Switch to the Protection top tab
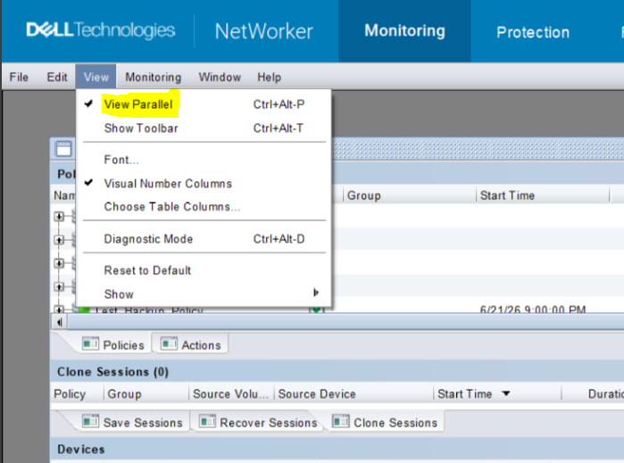This screenshot has width=624, height=463. [533, 32]
